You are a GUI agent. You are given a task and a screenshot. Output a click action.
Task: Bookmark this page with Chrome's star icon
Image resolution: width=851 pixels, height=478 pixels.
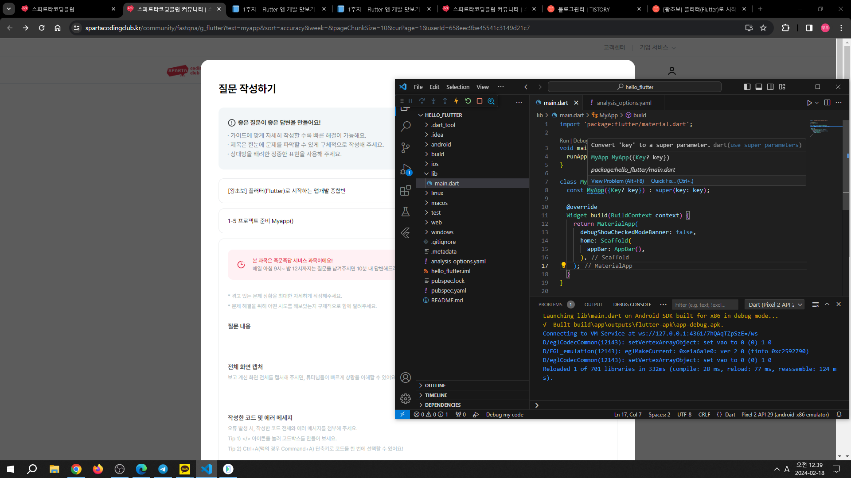(763, 28)
